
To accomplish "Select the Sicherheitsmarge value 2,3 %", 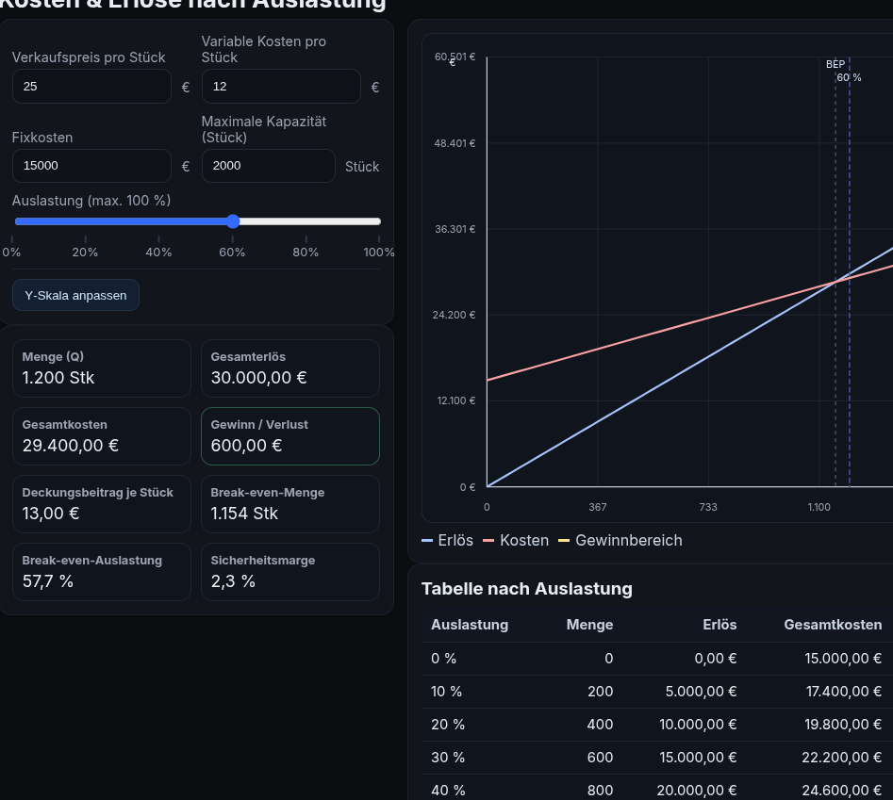I will [233, 581].
